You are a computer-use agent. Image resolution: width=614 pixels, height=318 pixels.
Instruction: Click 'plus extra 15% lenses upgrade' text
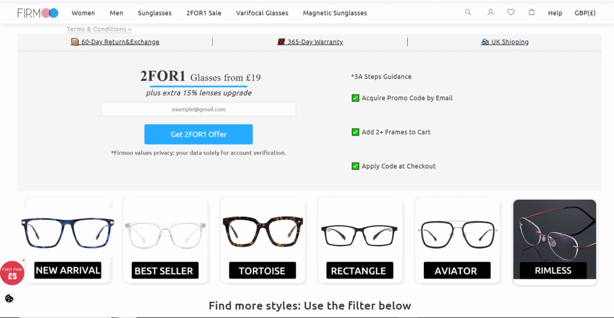click(x=199, y=93)
